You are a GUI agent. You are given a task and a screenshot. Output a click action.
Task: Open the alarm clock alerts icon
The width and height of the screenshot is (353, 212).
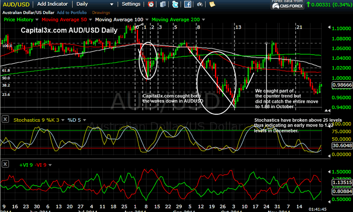[x=151, y=4]
